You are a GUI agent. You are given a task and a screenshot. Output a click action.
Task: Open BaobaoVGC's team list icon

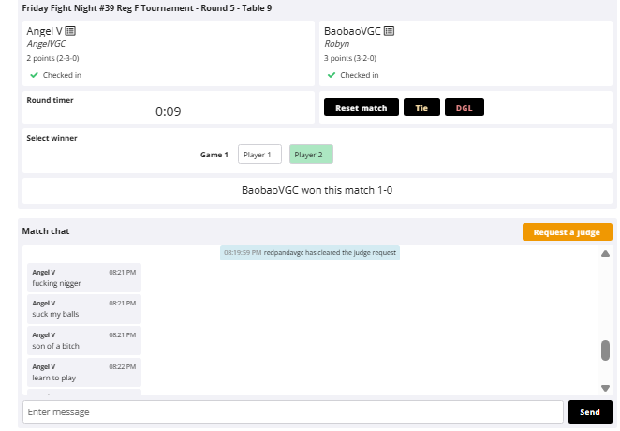pyautogui.click(x=389, y=31)
